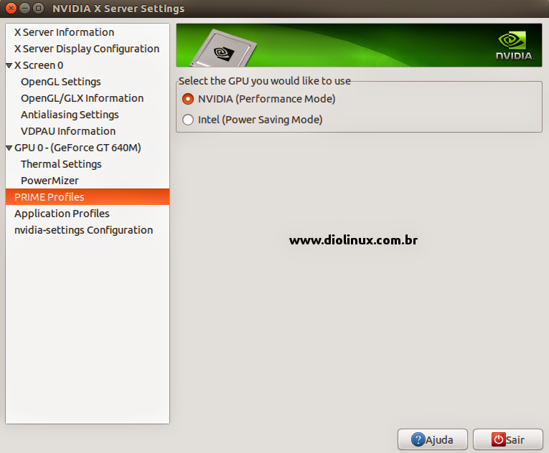Select X Screen 0 entry
Image resolution: width=549 pixels, height=453 pixels.
[x=39, y=65]
